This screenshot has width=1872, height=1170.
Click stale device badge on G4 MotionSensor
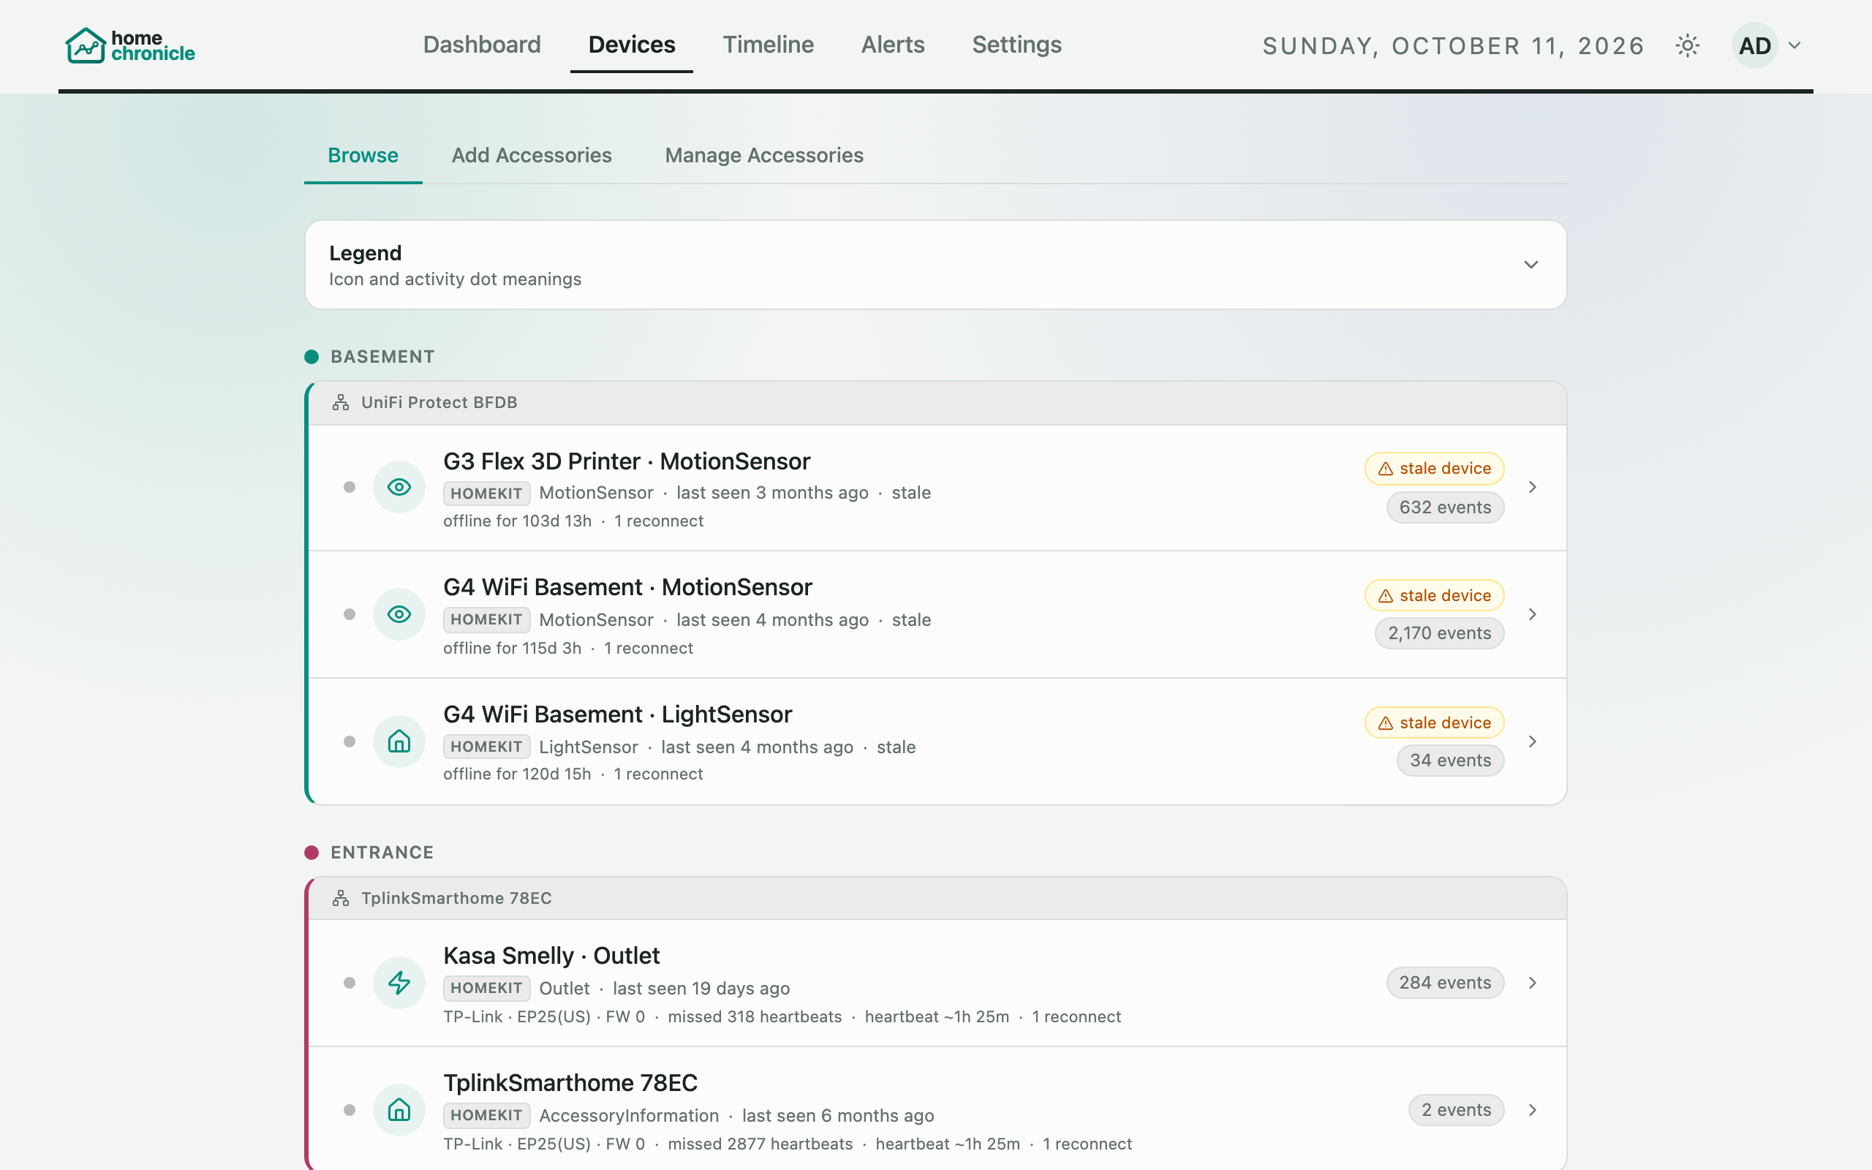(1434, 595)
